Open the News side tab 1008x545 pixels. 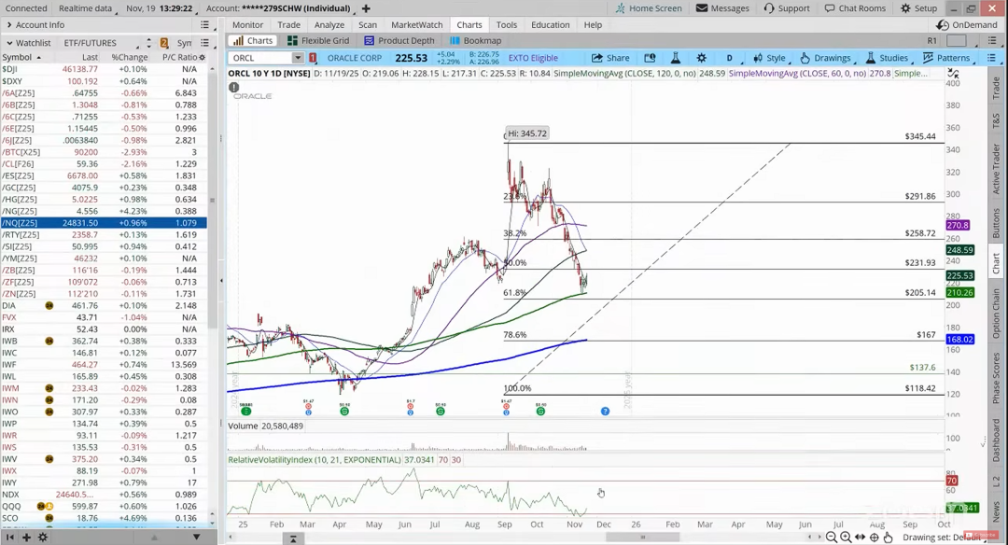pos(996,512)
